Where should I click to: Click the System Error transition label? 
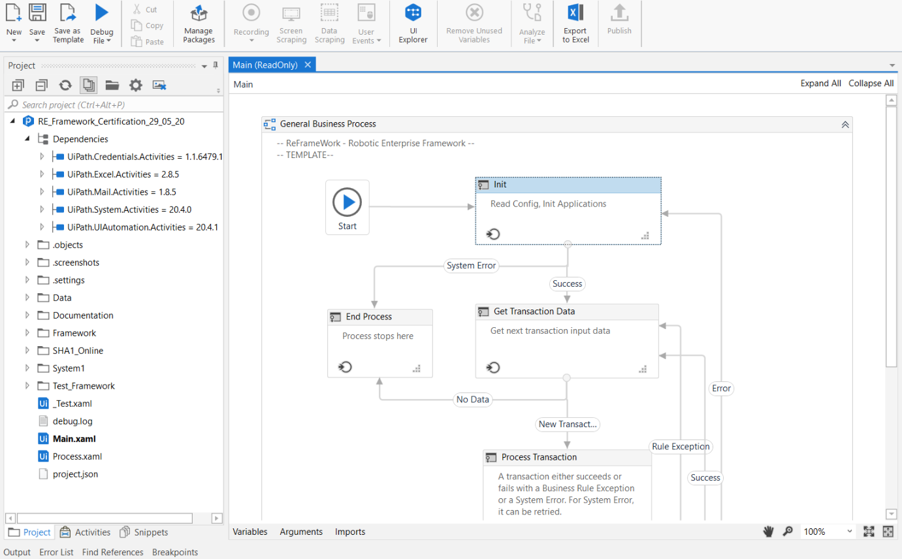click(471, 266)
